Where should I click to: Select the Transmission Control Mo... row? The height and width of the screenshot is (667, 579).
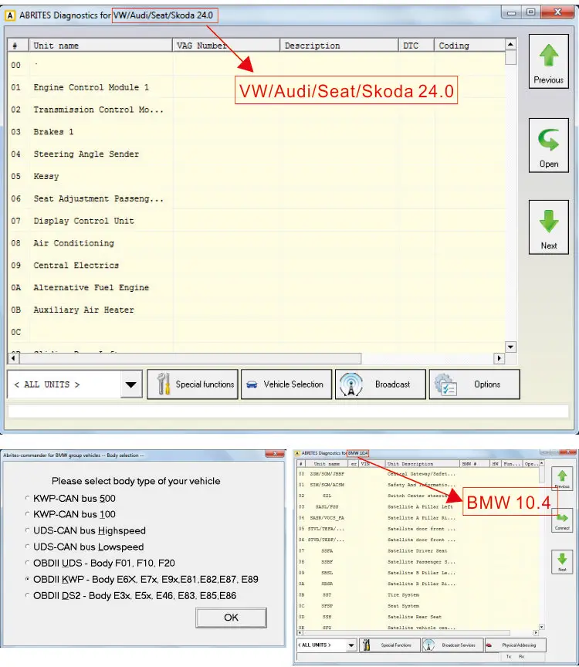tap(256, 110)
